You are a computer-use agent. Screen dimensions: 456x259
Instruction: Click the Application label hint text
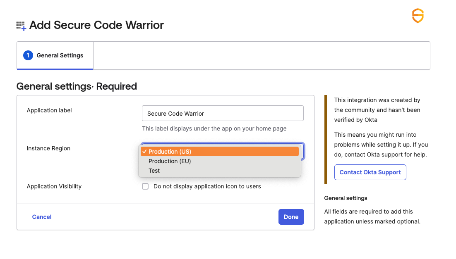214,128
